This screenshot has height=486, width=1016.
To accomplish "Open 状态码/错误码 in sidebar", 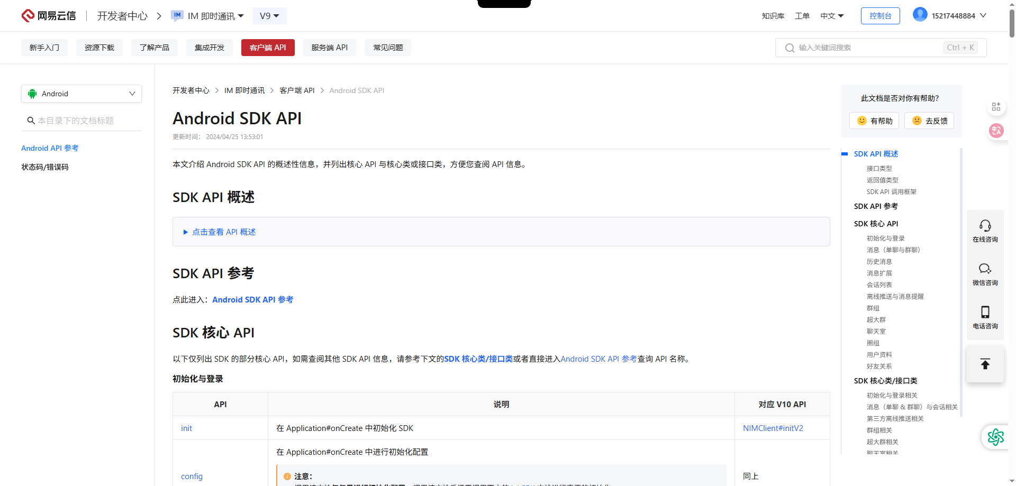I will (x=45, y=167).
